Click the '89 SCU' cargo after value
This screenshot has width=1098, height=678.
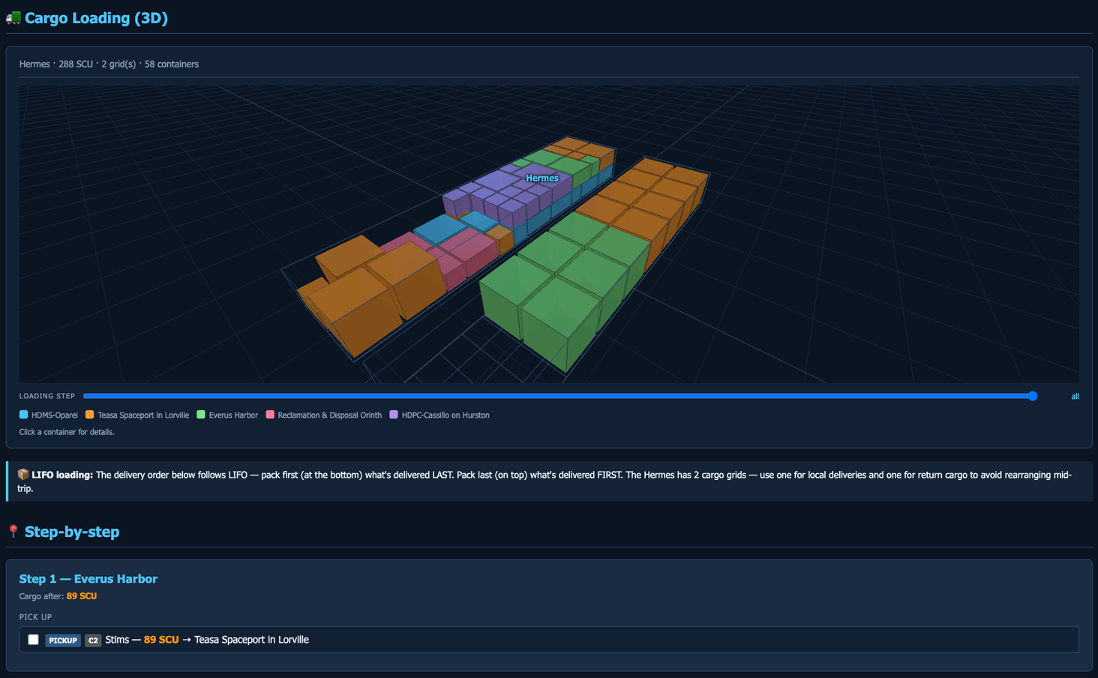[x=82, y=596]
